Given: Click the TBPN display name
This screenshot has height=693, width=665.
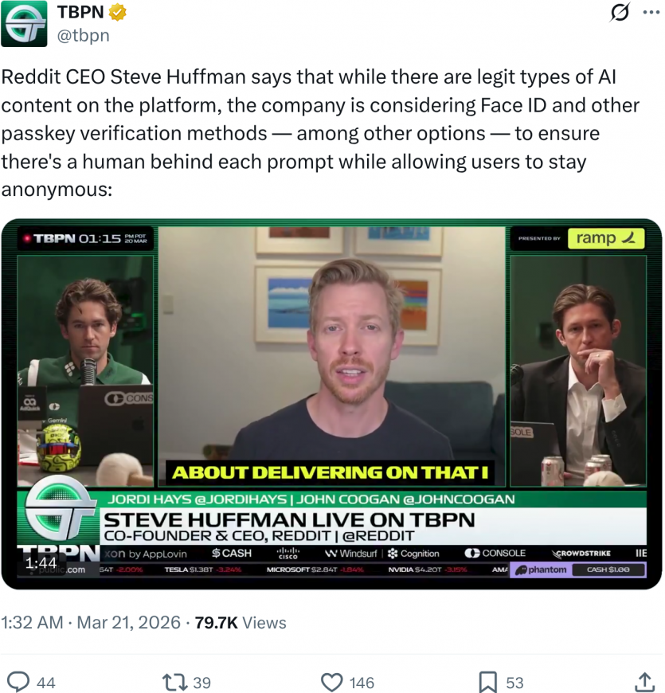Looking at the screenshot, I should pos(80,12).
